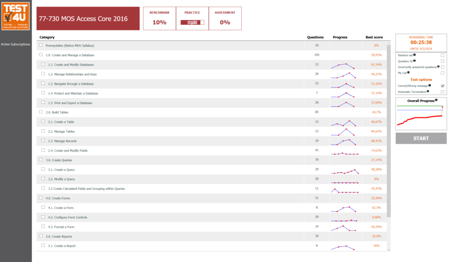Click help icon next to Random set
The image size is (450, 262).
[x=415, y=55]
